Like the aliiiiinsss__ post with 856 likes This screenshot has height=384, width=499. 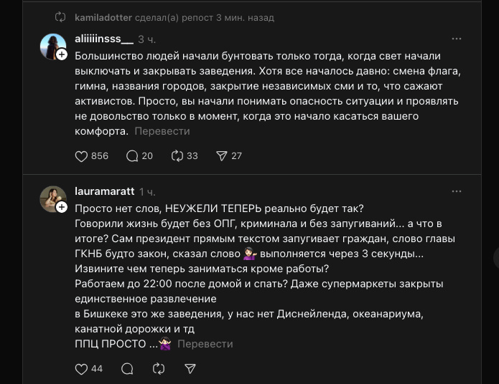click(81, 155)
